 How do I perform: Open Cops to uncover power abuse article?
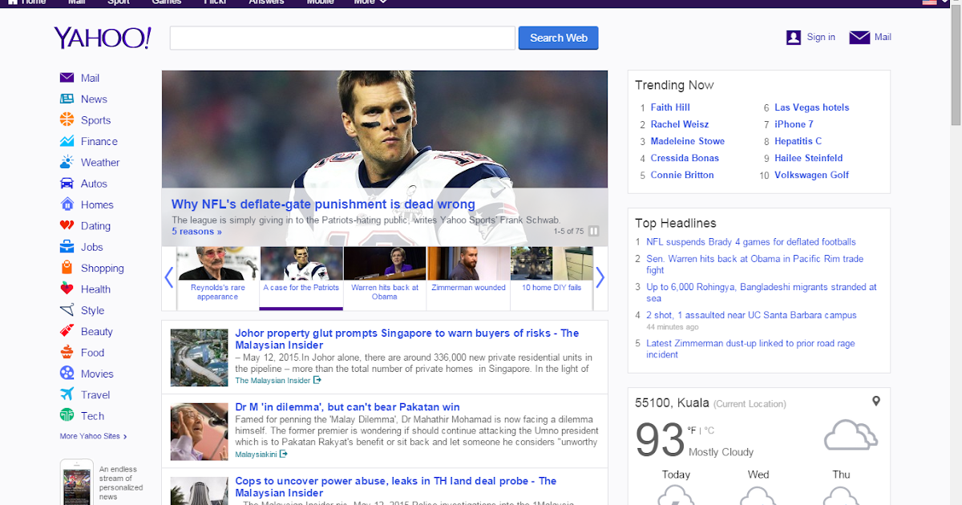pyautogui.click(x=395, y=487)
